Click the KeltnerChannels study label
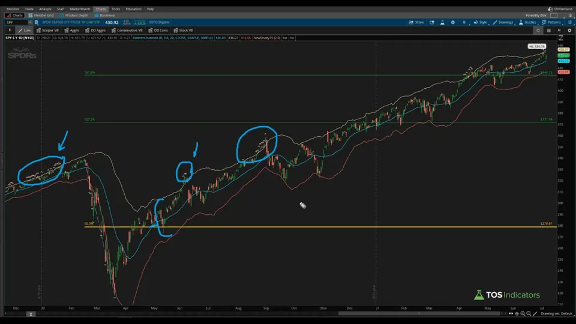Viewport: 576px width, 324px height. coord(173,38)
